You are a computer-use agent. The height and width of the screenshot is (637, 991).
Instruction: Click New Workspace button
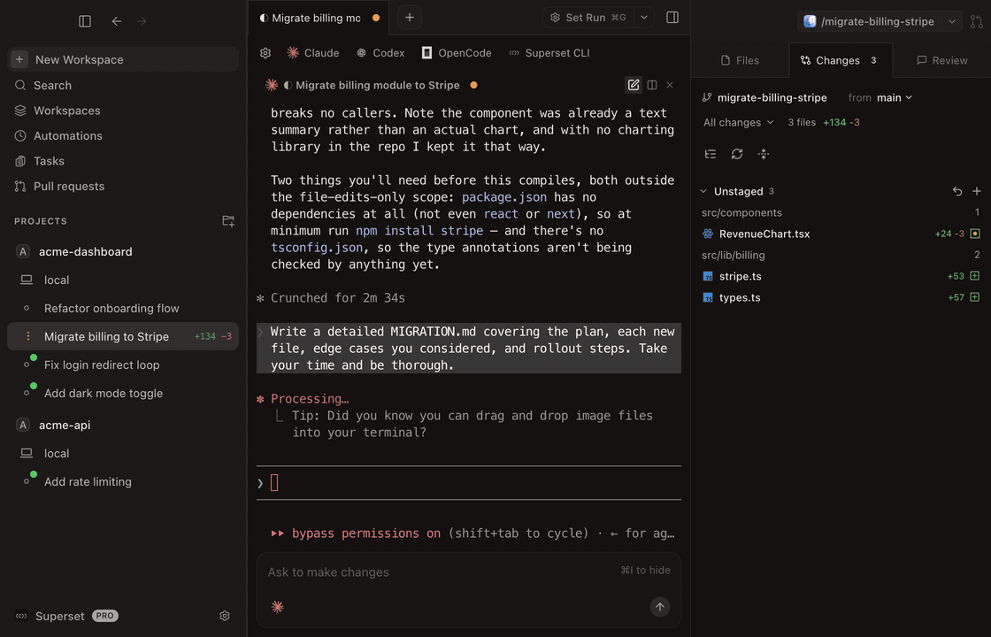[x=123, y=59]
